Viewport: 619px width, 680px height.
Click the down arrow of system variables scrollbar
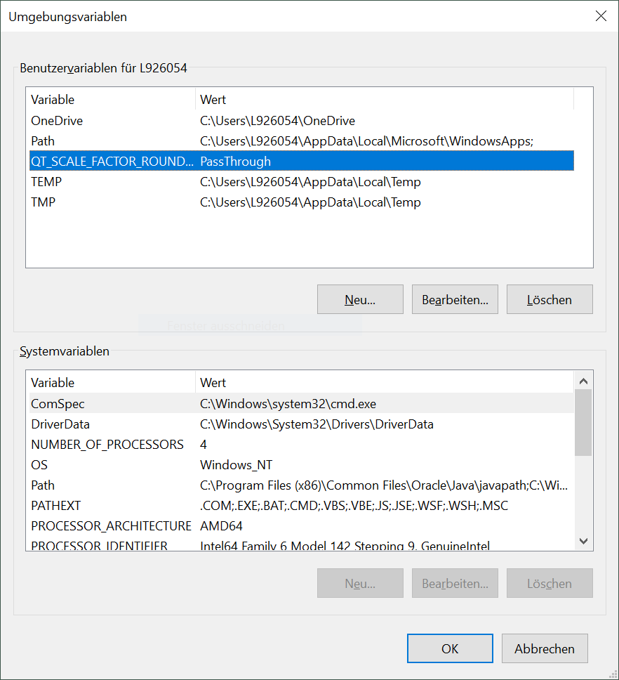coord(583,541)
